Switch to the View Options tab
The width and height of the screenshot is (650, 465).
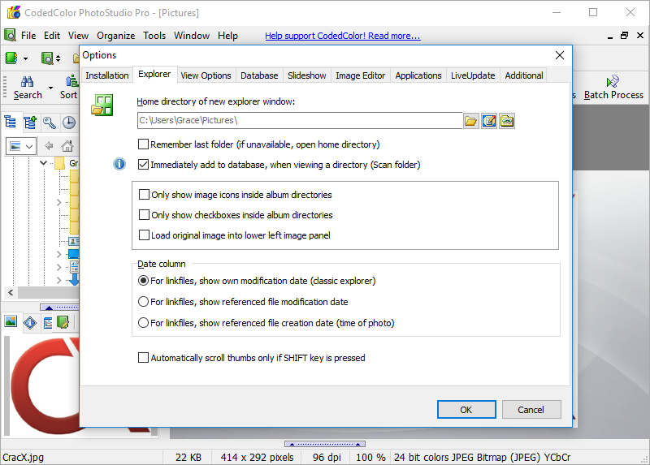click(206, 75)
